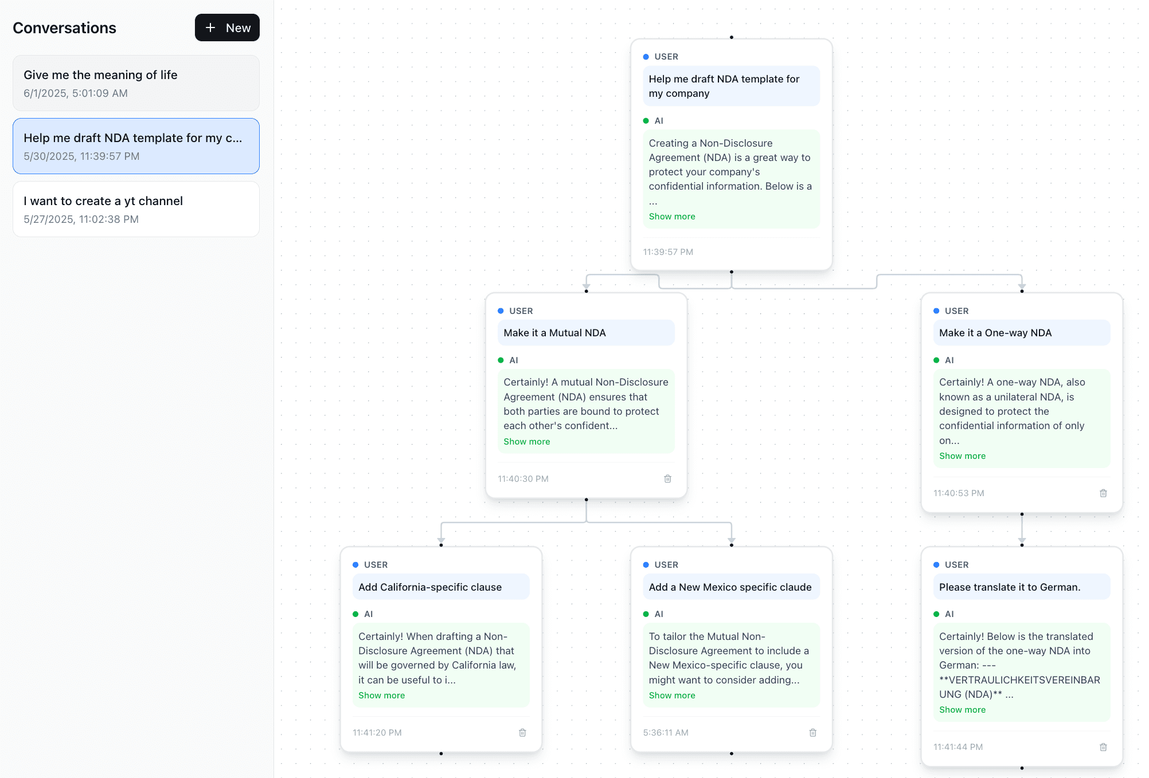Click the top connector handle of the root NDA node
Viewport: 1149px width, 778px height.
731,37
